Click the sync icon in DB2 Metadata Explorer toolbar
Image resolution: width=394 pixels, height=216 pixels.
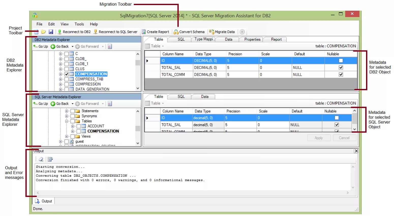(x=110, y=47)
